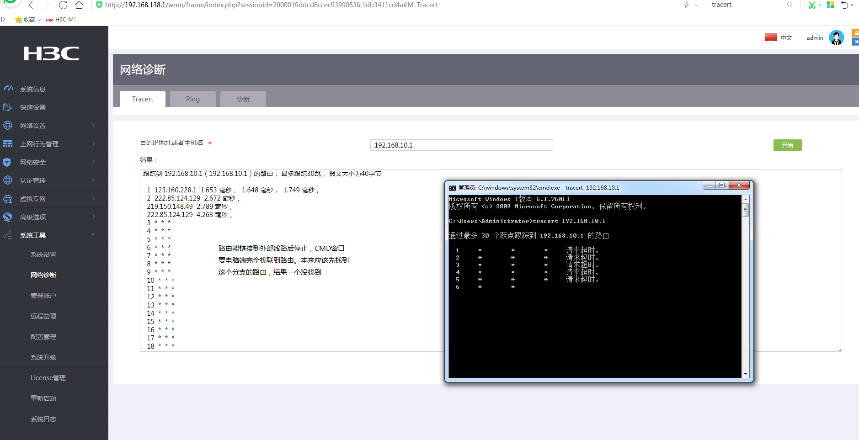
Task: Open the colored grid extensions icon
Action: [831, 5]
